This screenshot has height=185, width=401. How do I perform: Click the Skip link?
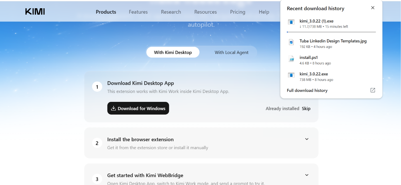click(306, 109)
